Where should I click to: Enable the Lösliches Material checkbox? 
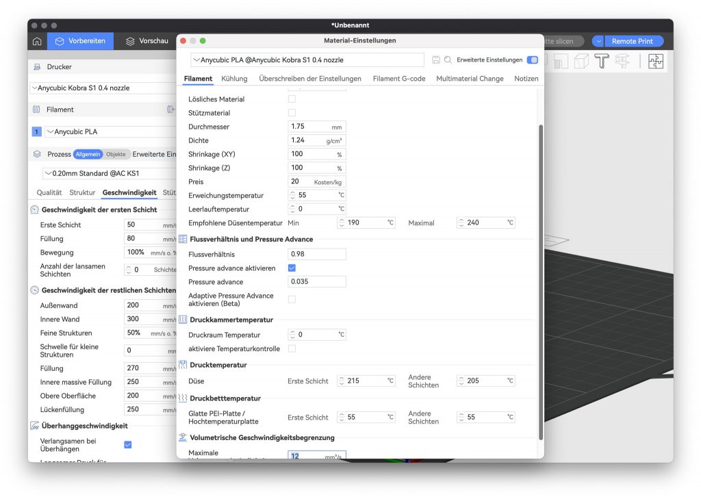pos(292,99)
